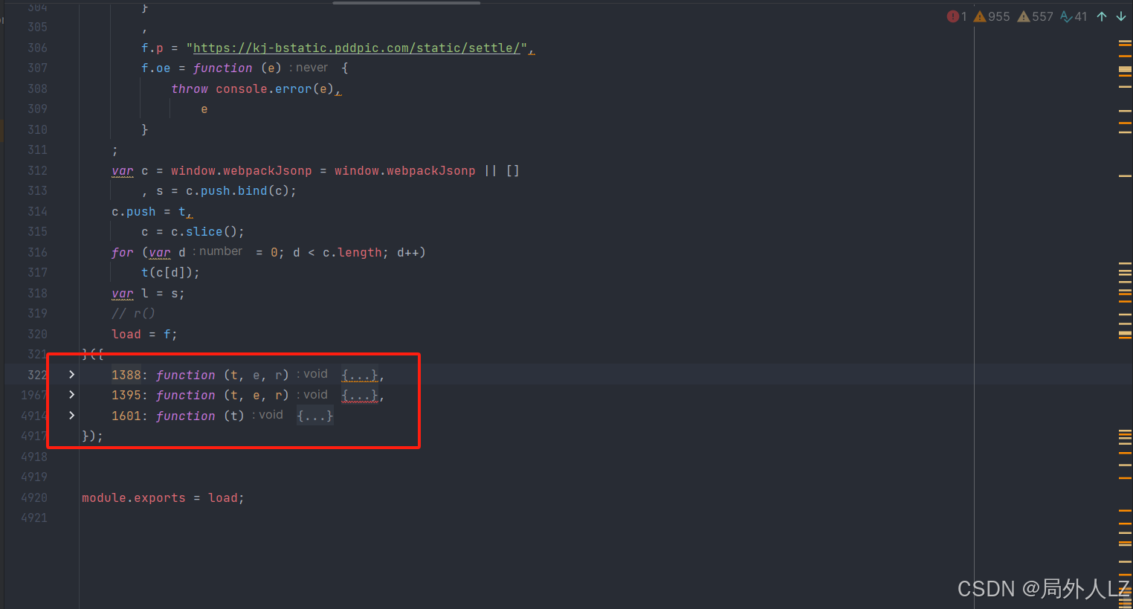Go to previous highlighted error arrow
The image size is (1133, 609).
point(1102,16)
